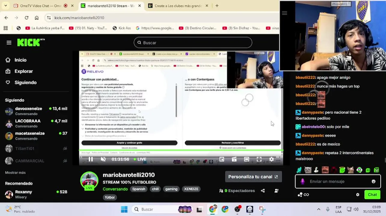Open browser home page
This screenshot has height=216, width=386.
[x=37, y=18]
